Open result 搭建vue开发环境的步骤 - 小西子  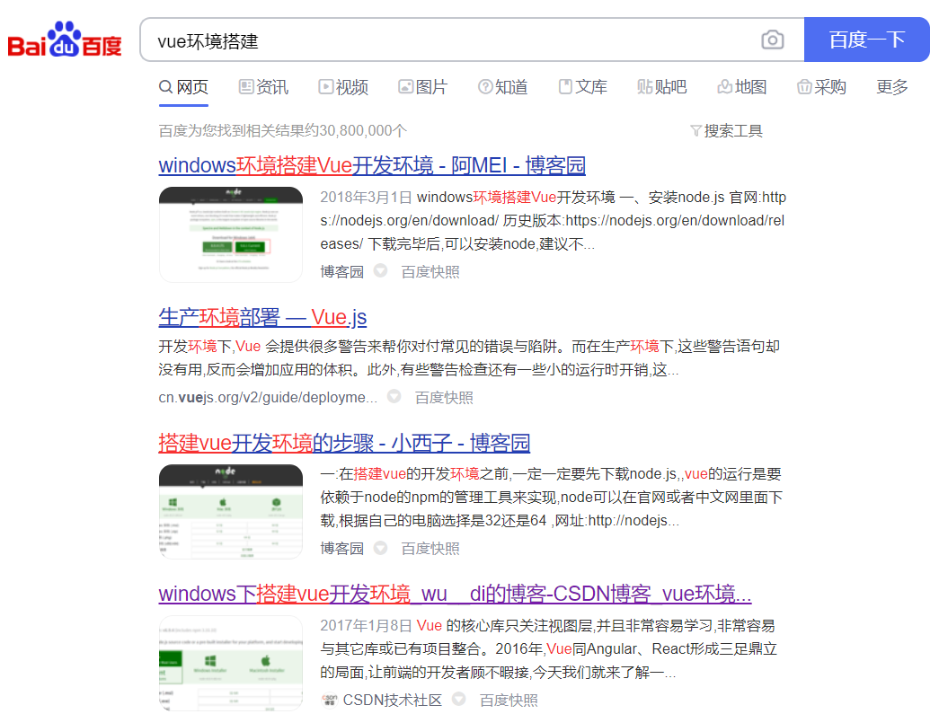click(344, 443)
